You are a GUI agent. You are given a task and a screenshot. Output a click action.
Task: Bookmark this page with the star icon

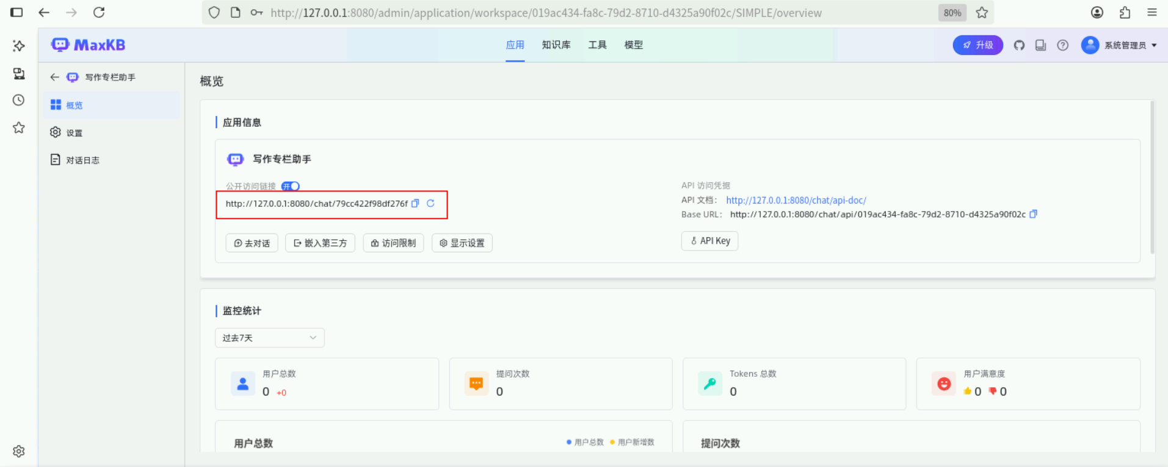tap(982, 12)
